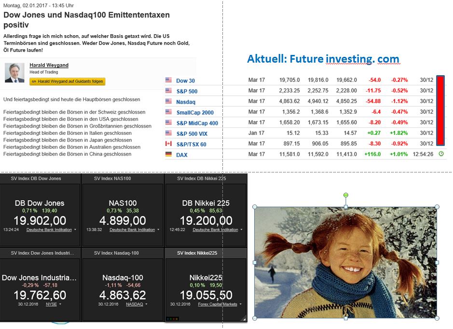Image resolution: width=453 pixels, height=329 pixels.
Task: Click the US flag icon beside Dow 30
Action: coord(168,80)
